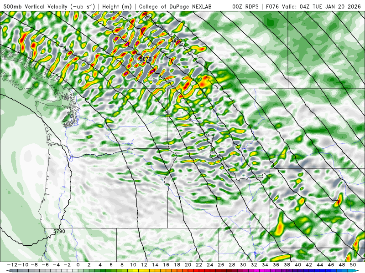Screen dimensions: 365x273
Task: Click the 38 tick label on the scale
Action: [x=287, y=265]
